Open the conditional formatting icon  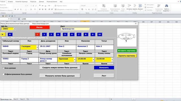104,6
